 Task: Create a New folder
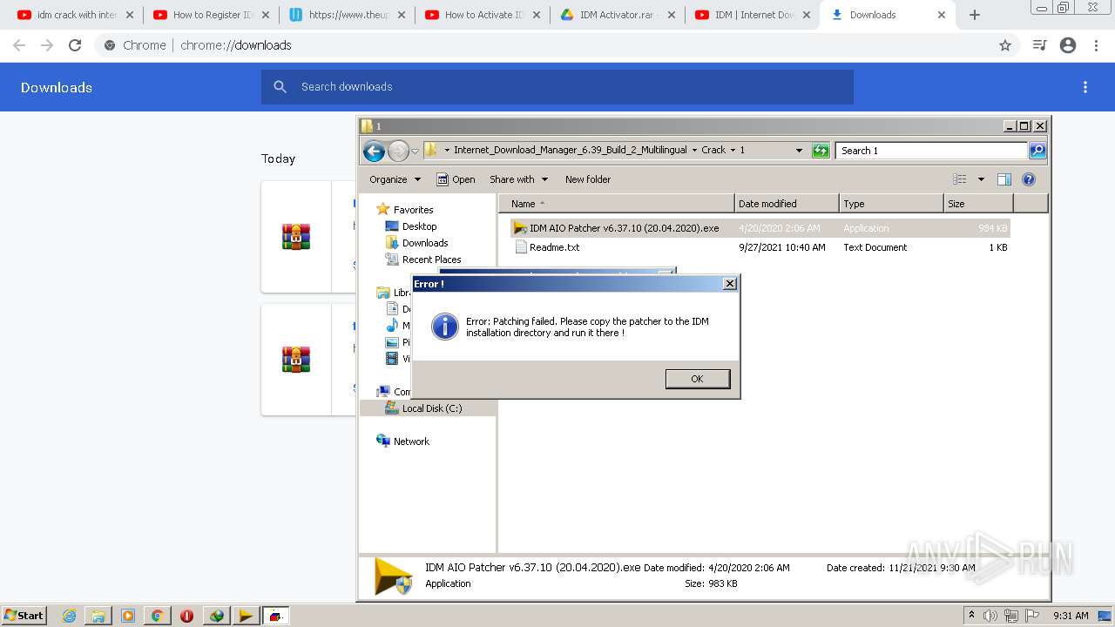(588, 179)
